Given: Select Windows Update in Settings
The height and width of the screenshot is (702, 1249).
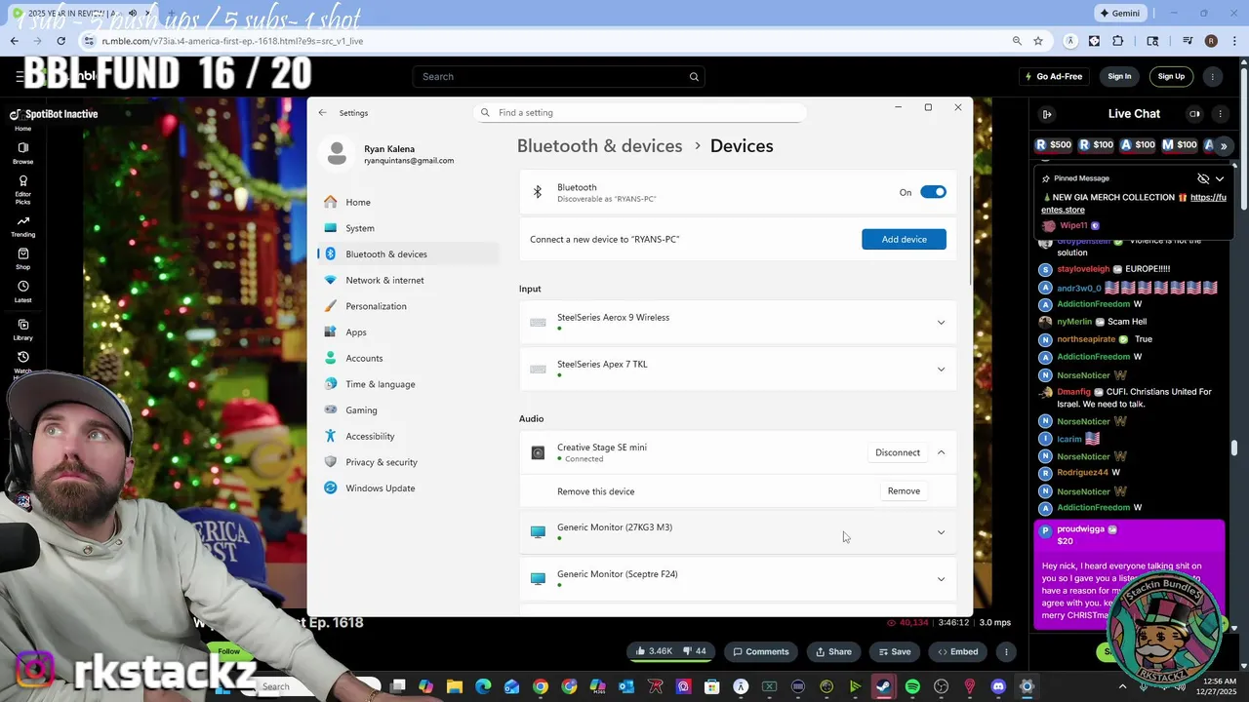Looking at the screenshot, I should tap(408, 488).
